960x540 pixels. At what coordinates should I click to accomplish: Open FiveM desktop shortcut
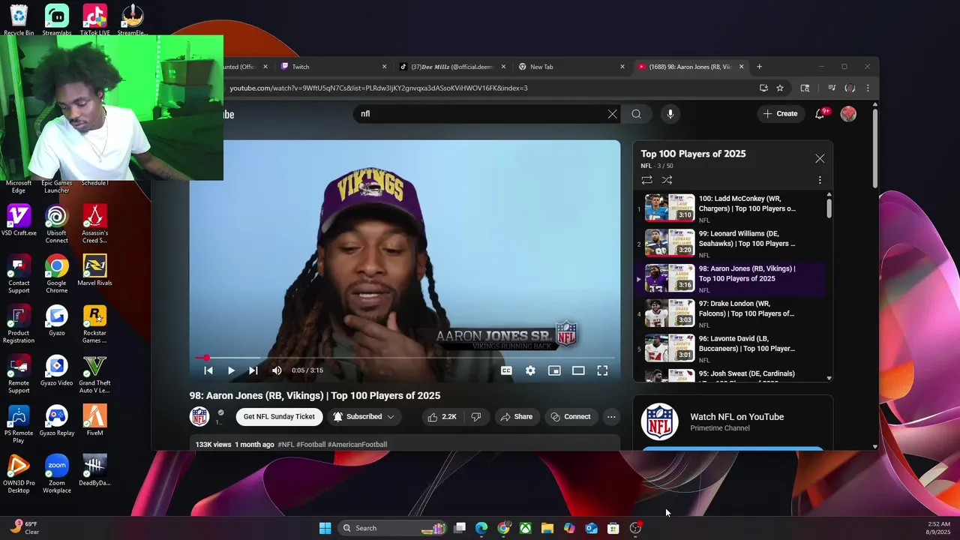(x=94, y=420)
